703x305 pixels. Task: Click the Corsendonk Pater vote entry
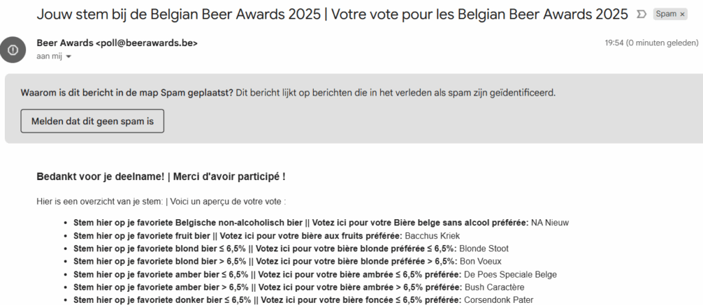[498, 300]
